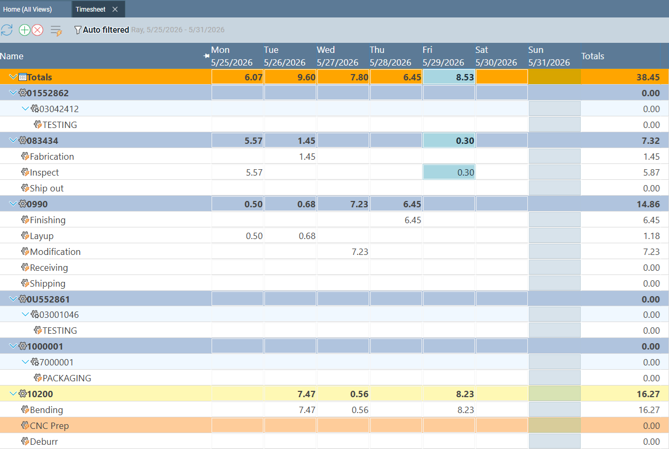Select the Bending Tuesday cell showing 7.47

pyautogui.click(x=290, y=410)
